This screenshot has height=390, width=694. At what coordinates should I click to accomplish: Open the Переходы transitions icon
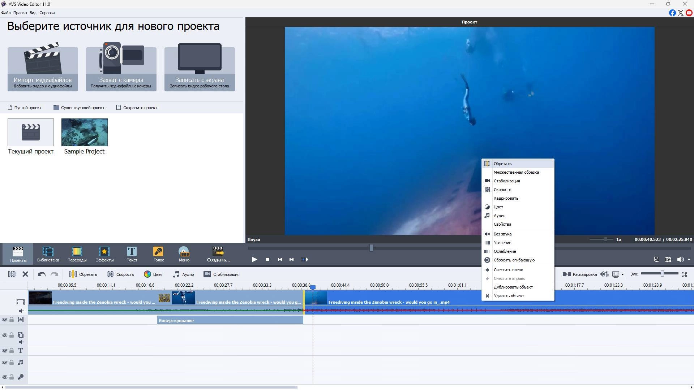(77, 254)
